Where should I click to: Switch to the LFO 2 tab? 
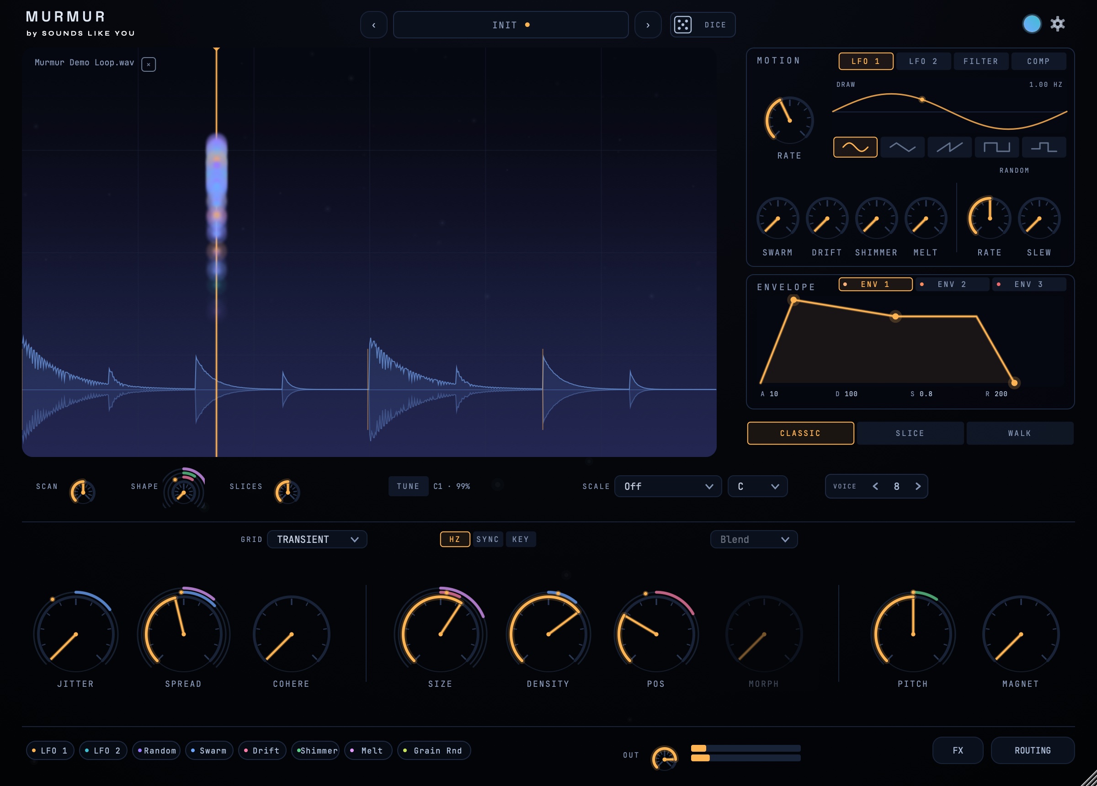coord(923,61)
